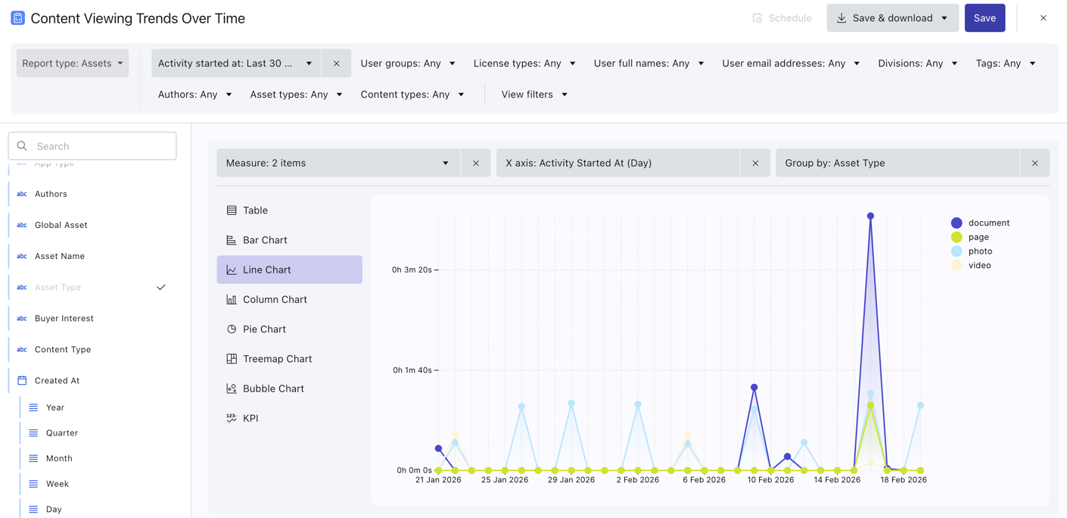Toggle the Asset Type field checkmark

pos(161,288)
